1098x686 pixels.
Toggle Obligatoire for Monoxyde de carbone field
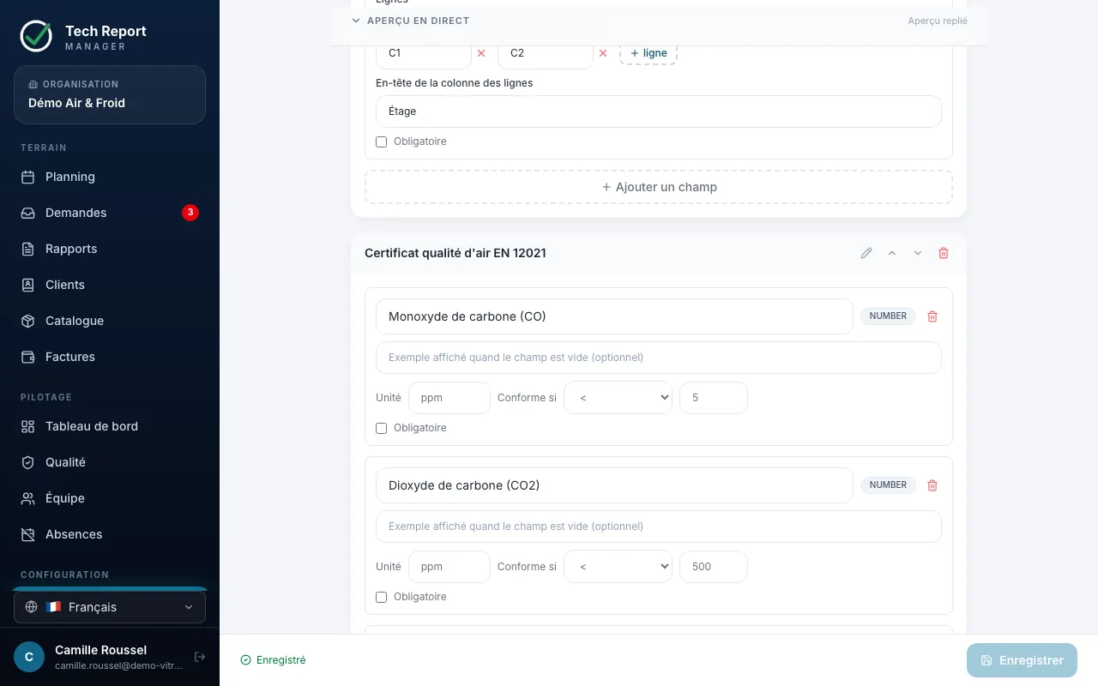click(382, 428)
